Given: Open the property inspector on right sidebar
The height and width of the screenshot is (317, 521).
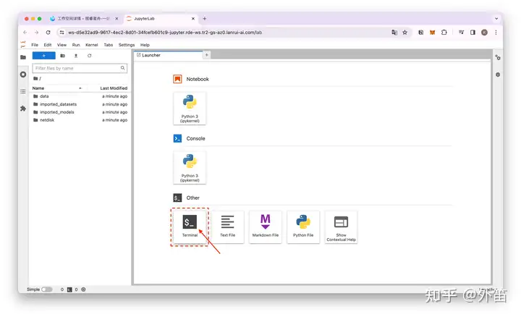Looking at the screenshot, I should (x=498, y=57).
